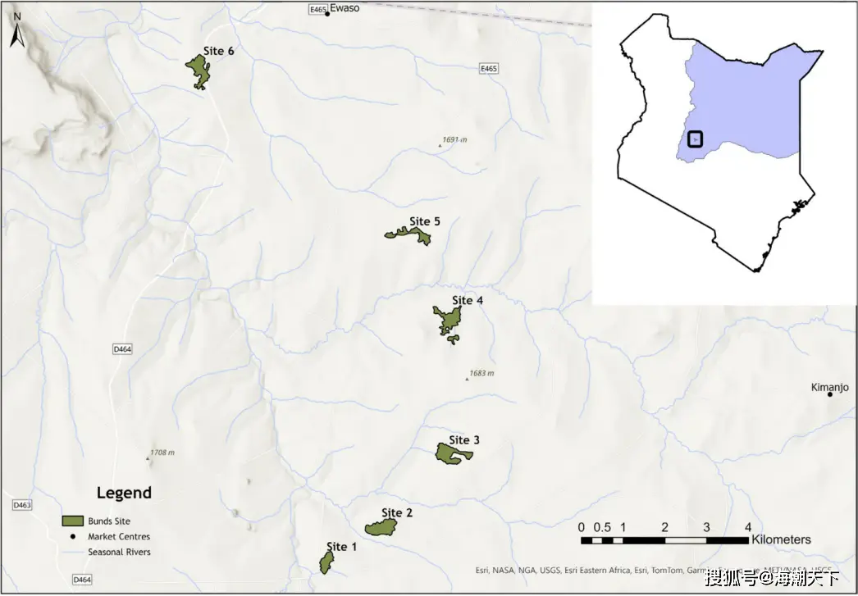The height and width of the screenshot is (596, 858).
Task: Select the Site 6 green polygon
Action: (198, 71)
